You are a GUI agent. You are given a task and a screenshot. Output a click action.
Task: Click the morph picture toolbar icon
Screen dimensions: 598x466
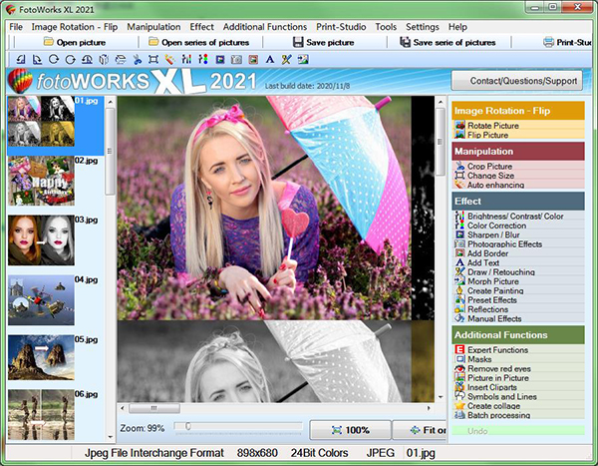[x=303, y=59]
